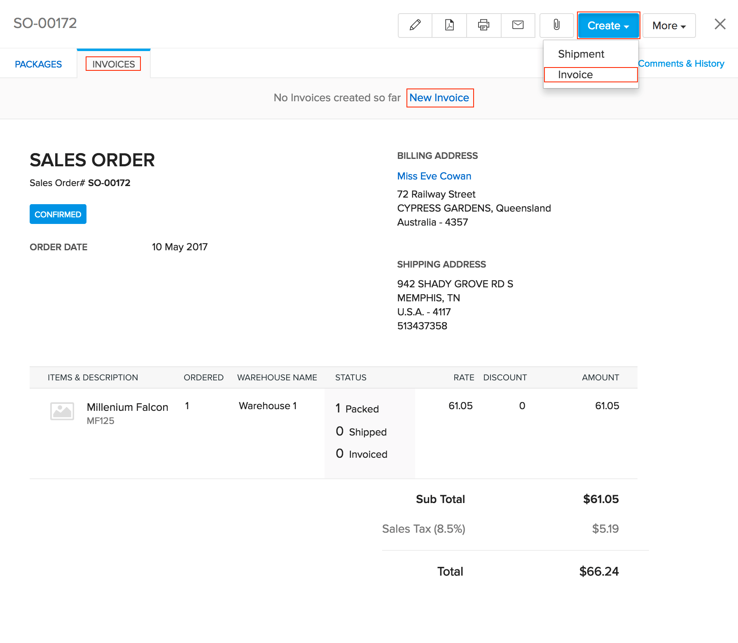Click the Sales Order# SO-00172 heading
Viewport: 738px width, 643px height.
[79, 182]
